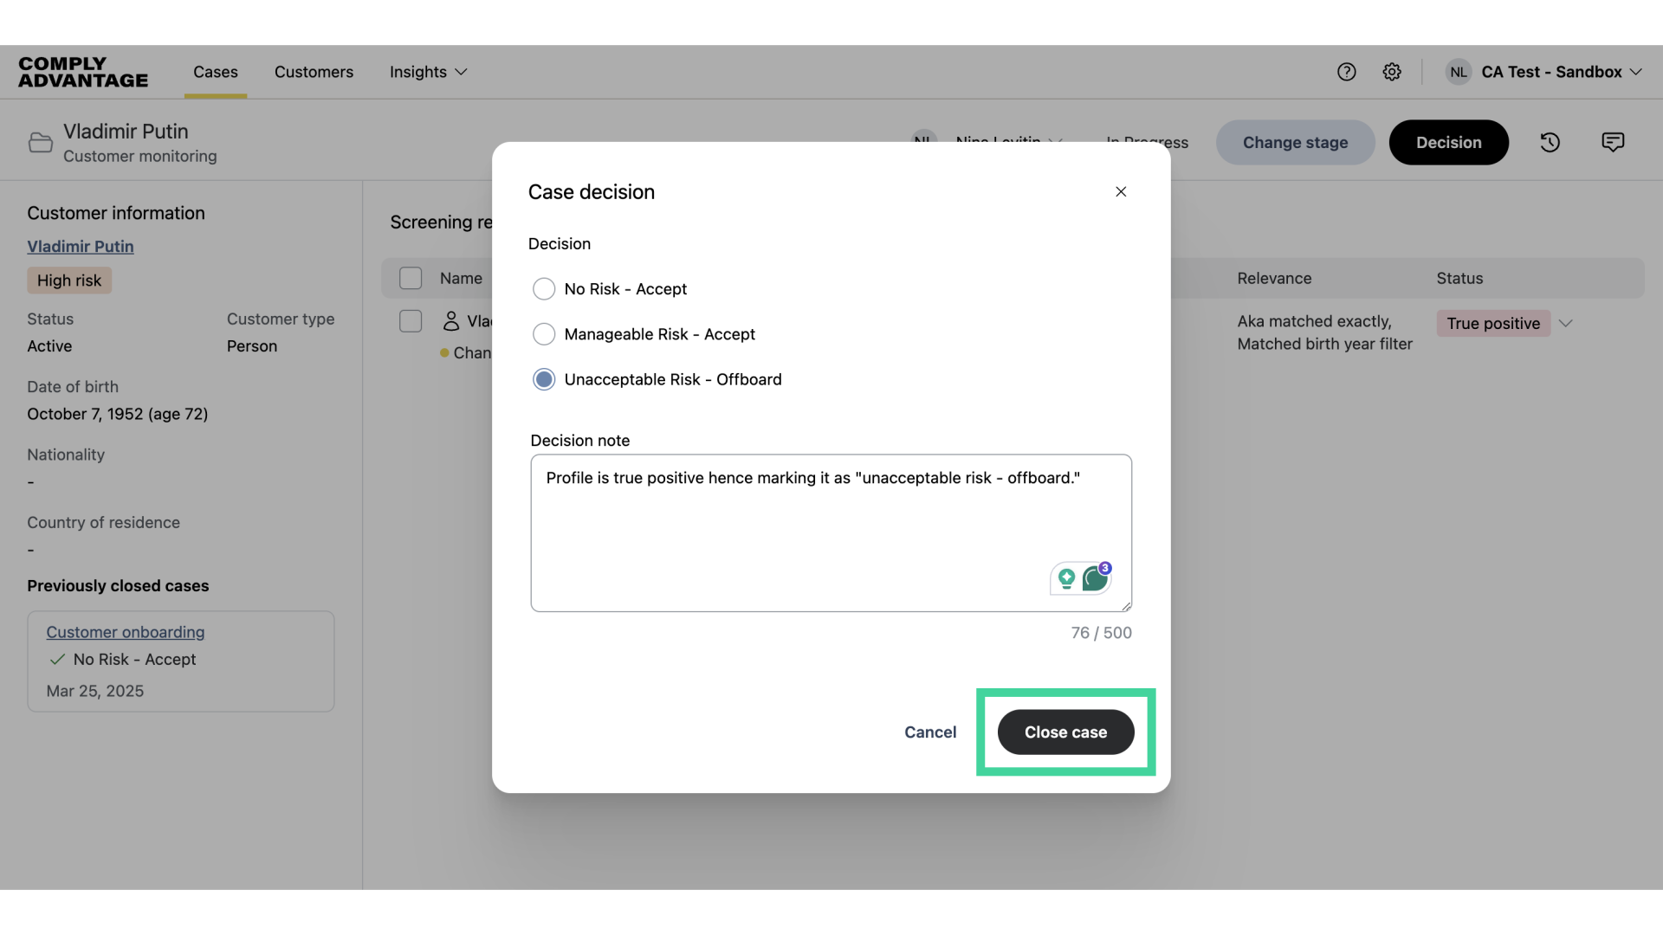Select Unacceptable Risk - Offboard radio option
This screenshot has height=935, width=1663.
click(544, 379)
